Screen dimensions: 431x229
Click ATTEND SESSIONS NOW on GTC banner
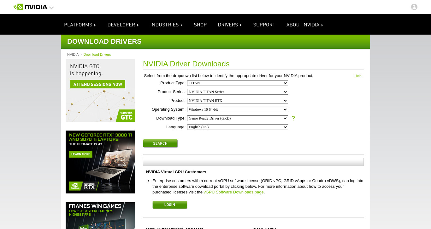98,84
